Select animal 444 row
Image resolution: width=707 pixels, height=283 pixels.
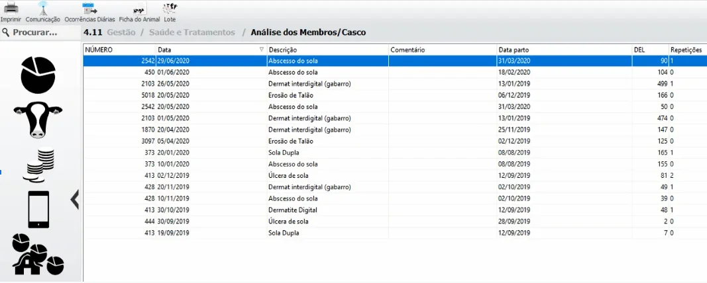pyautogui.click(x=395, y=222)
